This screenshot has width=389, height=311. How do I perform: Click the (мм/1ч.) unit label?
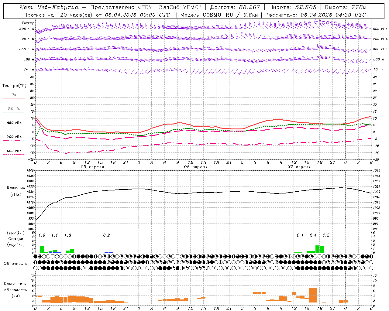coord(16,244)
